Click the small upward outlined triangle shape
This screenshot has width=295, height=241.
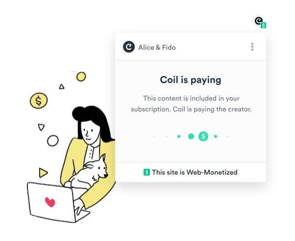(x=62, y=87)
